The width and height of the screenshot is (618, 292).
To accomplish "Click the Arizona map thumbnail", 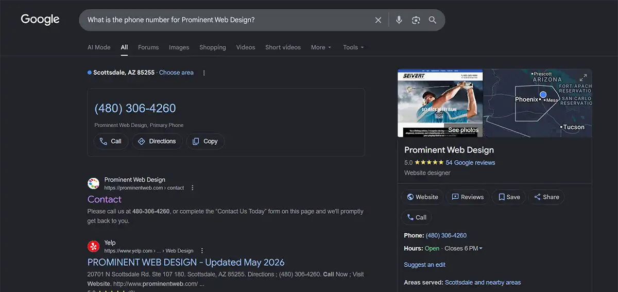I will pos(538,103).
